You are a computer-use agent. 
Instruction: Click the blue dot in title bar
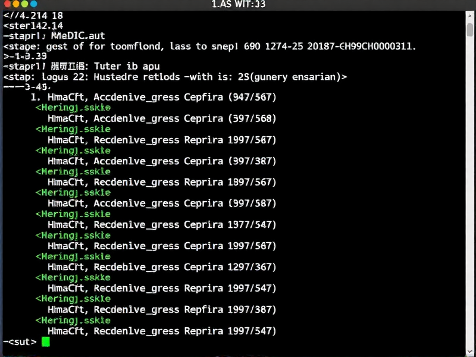click(x=33, y=4)
